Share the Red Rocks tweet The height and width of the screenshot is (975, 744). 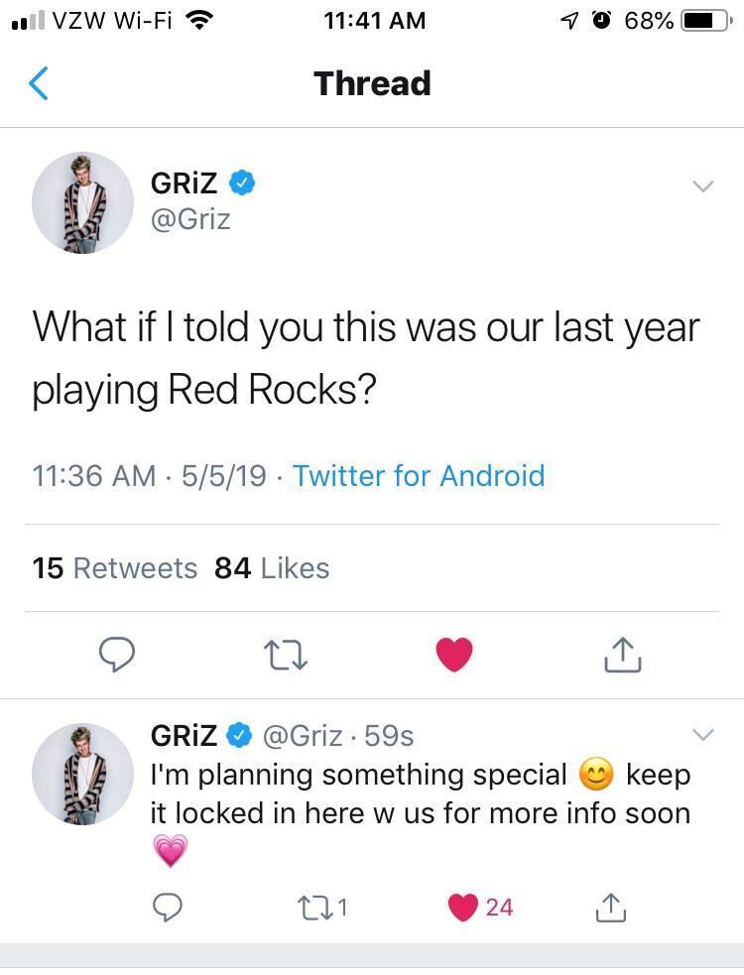coord(622,654)
